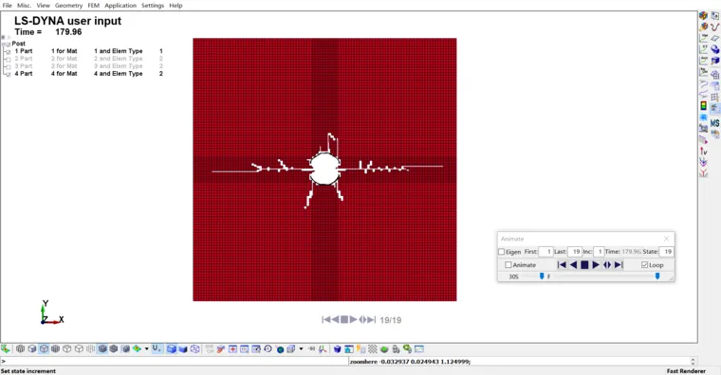721x375 pixels.
Task: Click the message history stepper arrows at bottom right
Action: (693, 361)
